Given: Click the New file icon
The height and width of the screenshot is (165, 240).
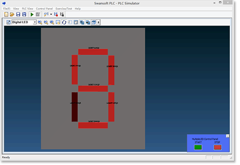Looking at the screenshot, I should pyautogui.click(x=6, y=14).
